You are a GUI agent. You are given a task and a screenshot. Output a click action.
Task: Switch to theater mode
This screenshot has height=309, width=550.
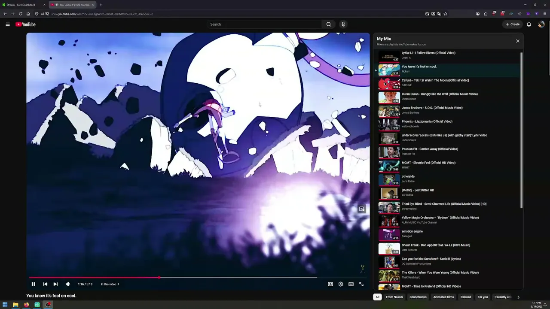[351, 284]
